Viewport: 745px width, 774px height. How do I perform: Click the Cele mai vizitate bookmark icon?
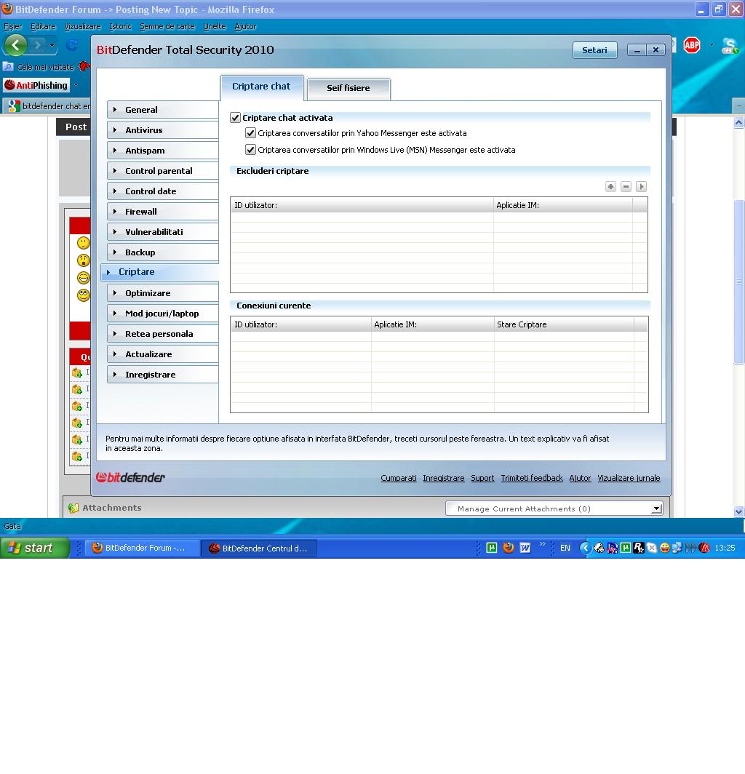point(9,66)
